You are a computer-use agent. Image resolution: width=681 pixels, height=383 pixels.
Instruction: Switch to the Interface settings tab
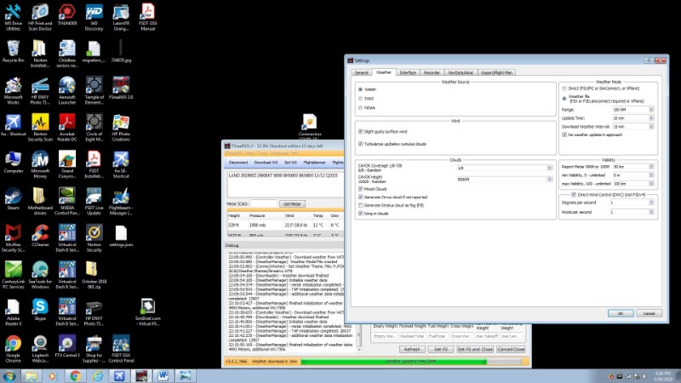click(408, 72)
